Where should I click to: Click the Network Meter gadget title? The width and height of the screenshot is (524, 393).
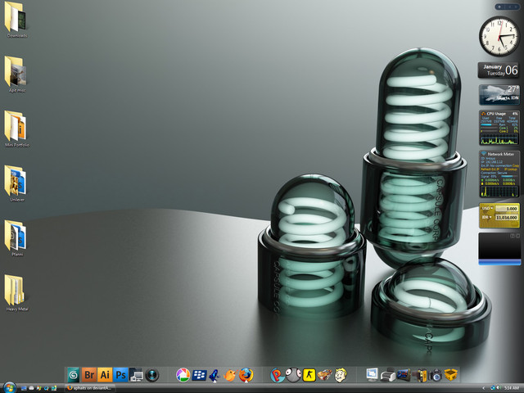[500, 154]
